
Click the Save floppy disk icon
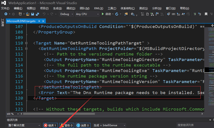point(32,14)
